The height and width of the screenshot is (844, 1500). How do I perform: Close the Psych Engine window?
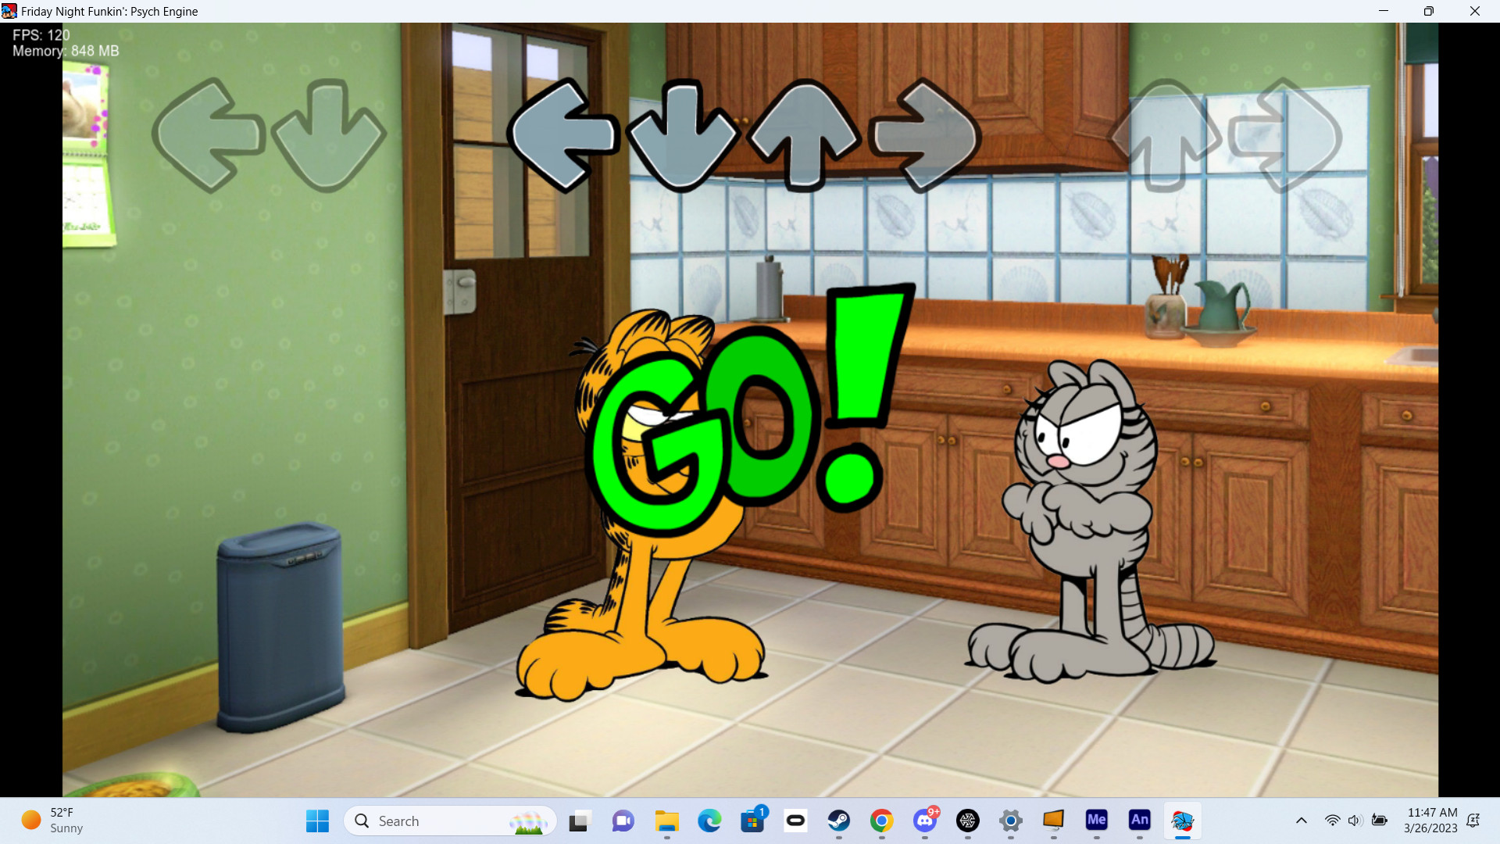pos(1475,11)
